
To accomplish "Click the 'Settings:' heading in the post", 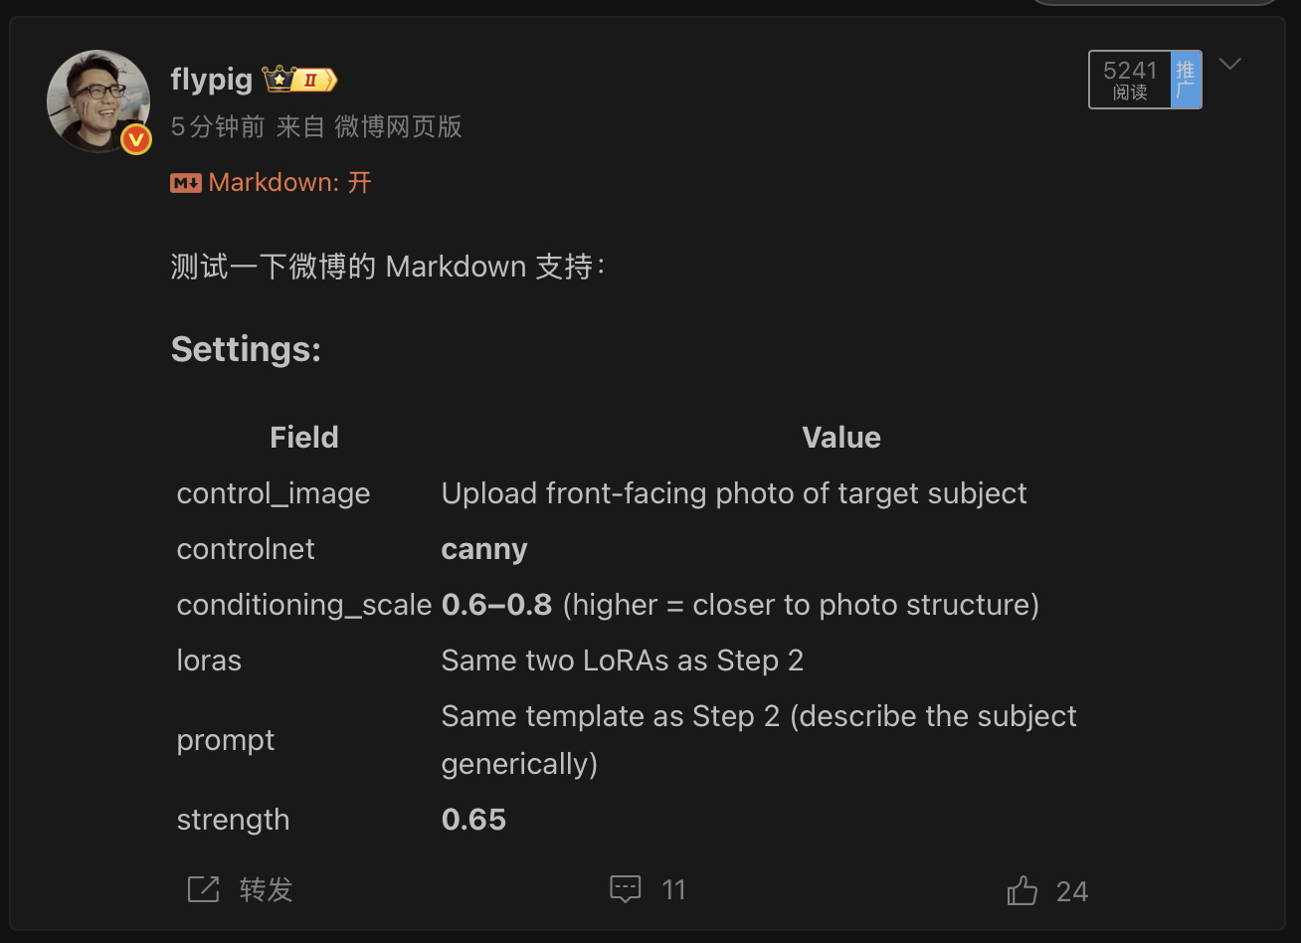I will tap(246, 348).
